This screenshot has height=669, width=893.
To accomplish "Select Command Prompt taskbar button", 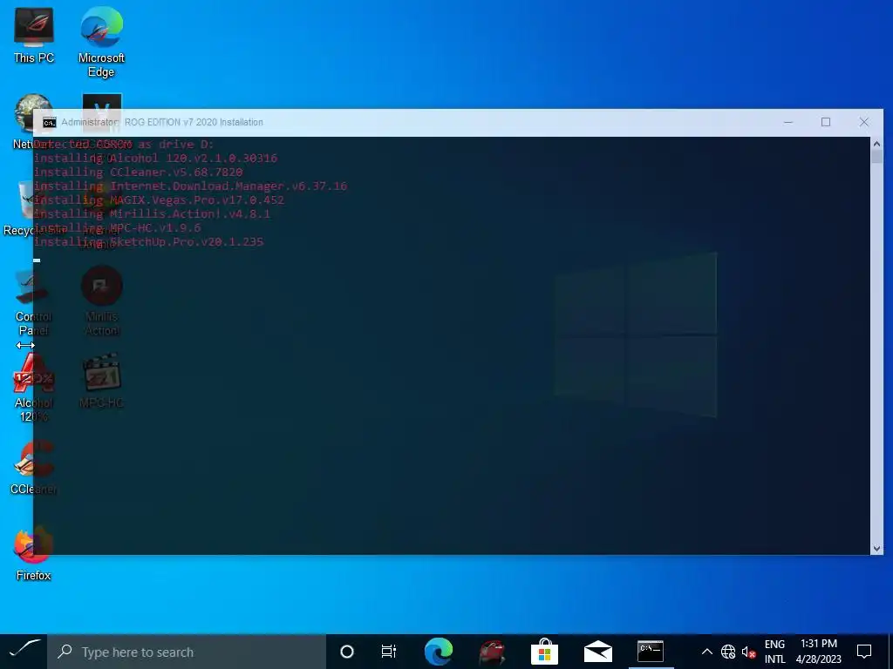I will 651,652.
